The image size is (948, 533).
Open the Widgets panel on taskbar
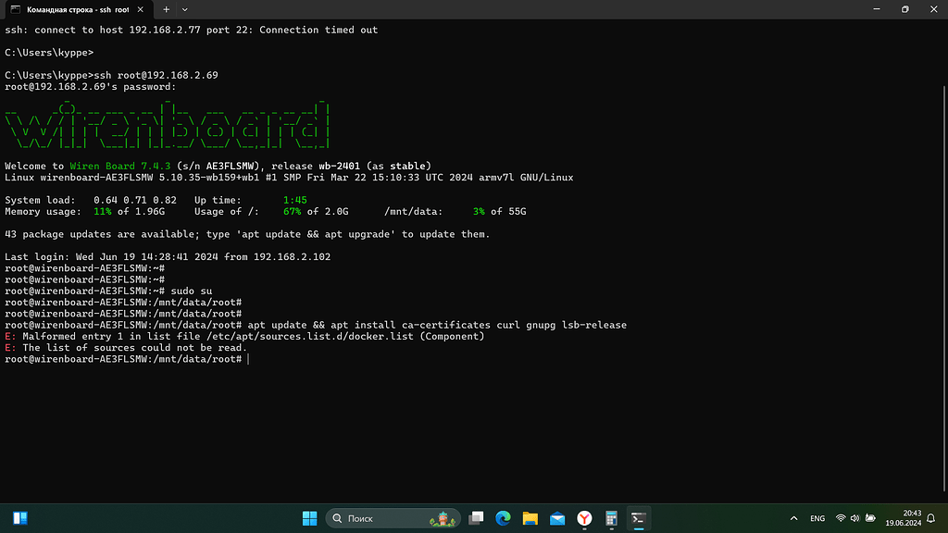click(20, 518)
